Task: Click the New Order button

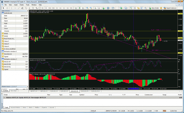Action: click(x=154, y=8)
